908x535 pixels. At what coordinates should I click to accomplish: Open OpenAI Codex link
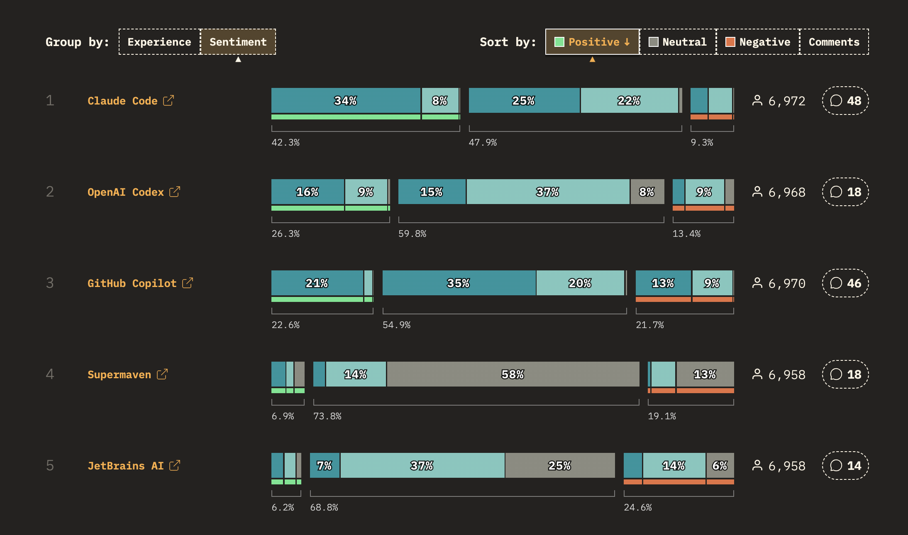click(126, 192)
